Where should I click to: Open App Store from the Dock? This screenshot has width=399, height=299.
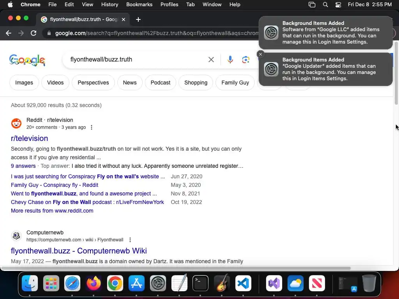[x=136, y=283]
